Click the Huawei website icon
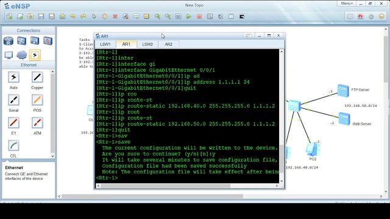Screen dimensions: 390x219 [x=360, y=16]
